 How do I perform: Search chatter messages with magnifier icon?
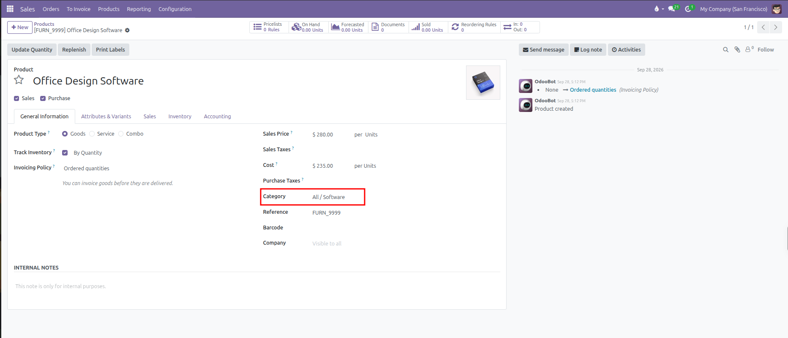(x=726, y=50)
